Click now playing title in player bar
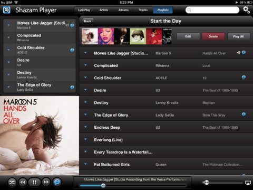The image size is (253, 190). point(135,179)
